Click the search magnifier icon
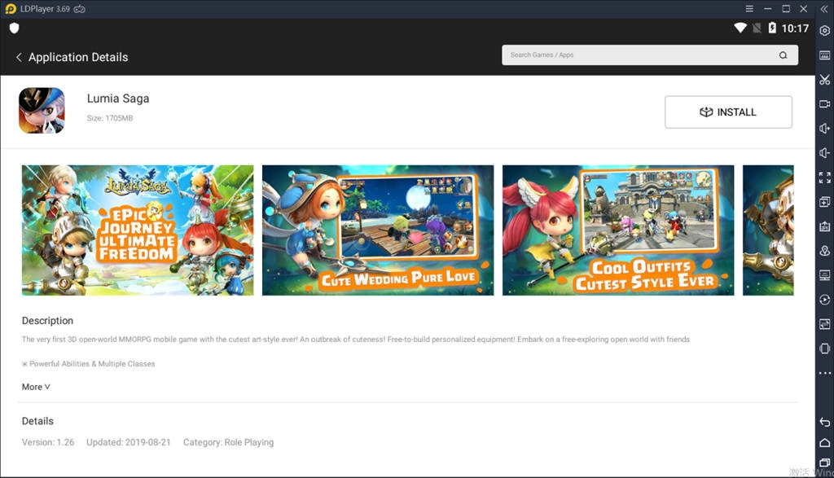This screenshot has width=834, height=478. coord(783,55)
